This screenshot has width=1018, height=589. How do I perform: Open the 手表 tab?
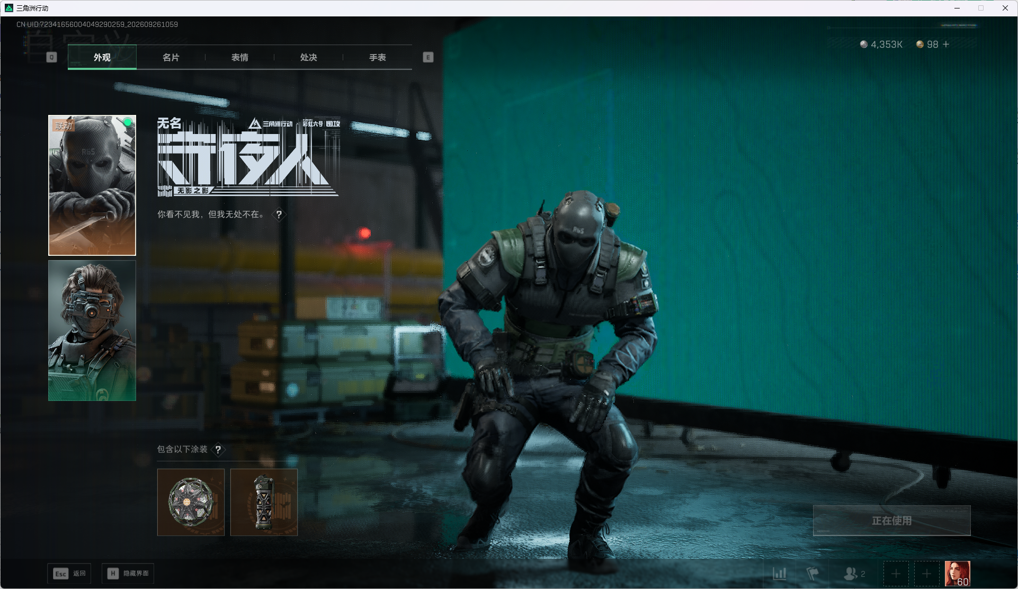click(x=378, y=57)
